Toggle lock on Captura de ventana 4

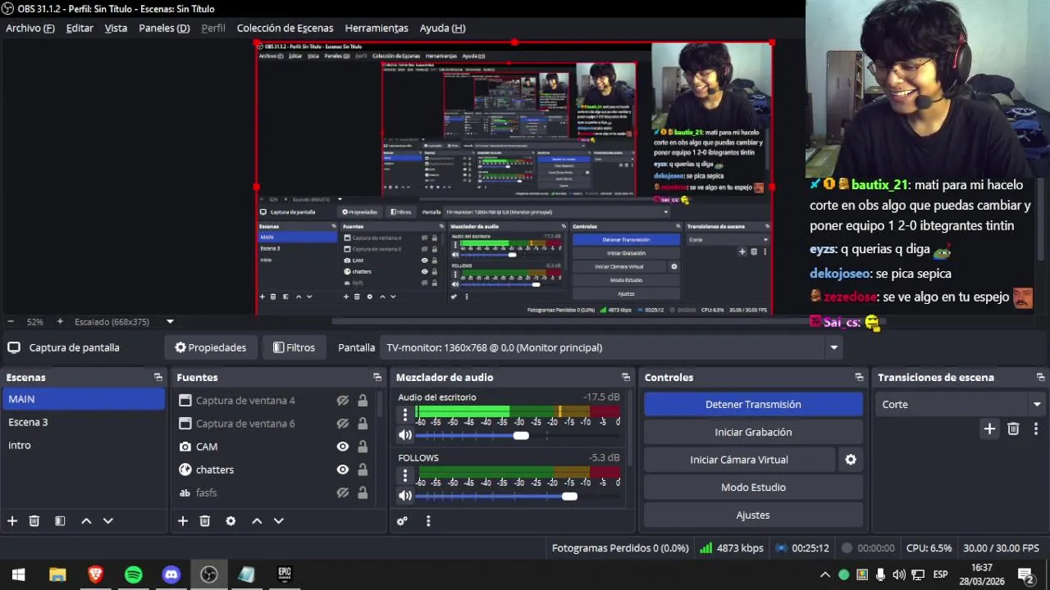click(363, 401)
